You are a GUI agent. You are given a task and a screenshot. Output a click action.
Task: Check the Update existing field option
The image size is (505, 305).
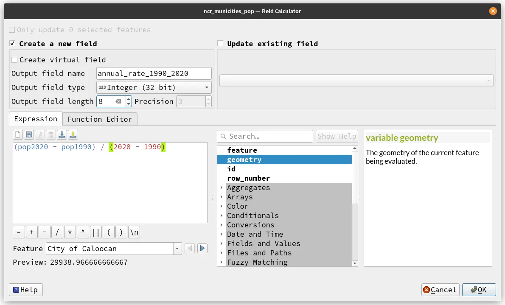coord(220,44)
